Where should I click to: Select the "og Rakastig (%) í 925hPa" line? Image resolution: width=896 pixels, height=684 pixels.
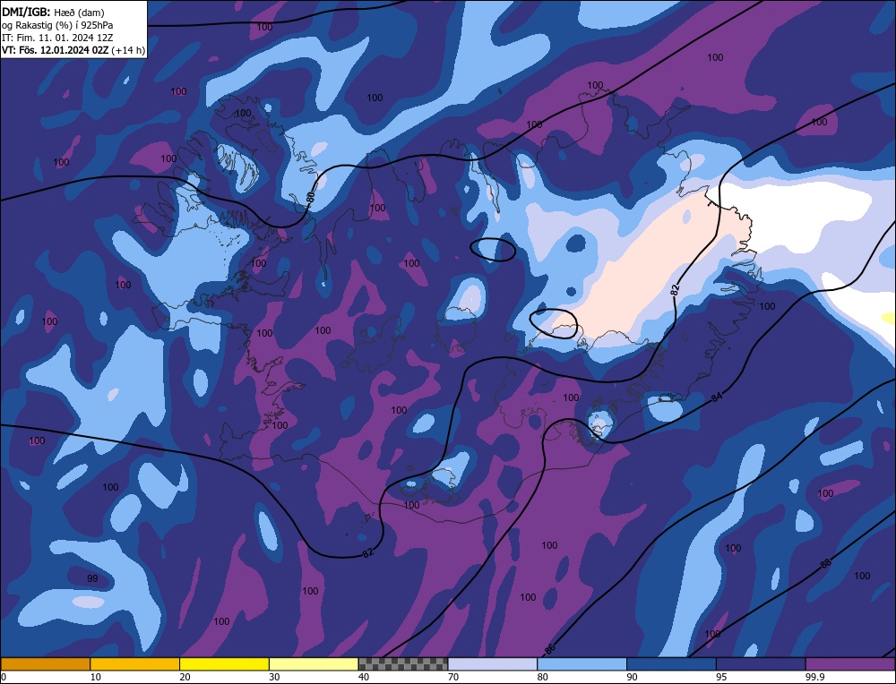pyautogui.click(x=57, y=25)
